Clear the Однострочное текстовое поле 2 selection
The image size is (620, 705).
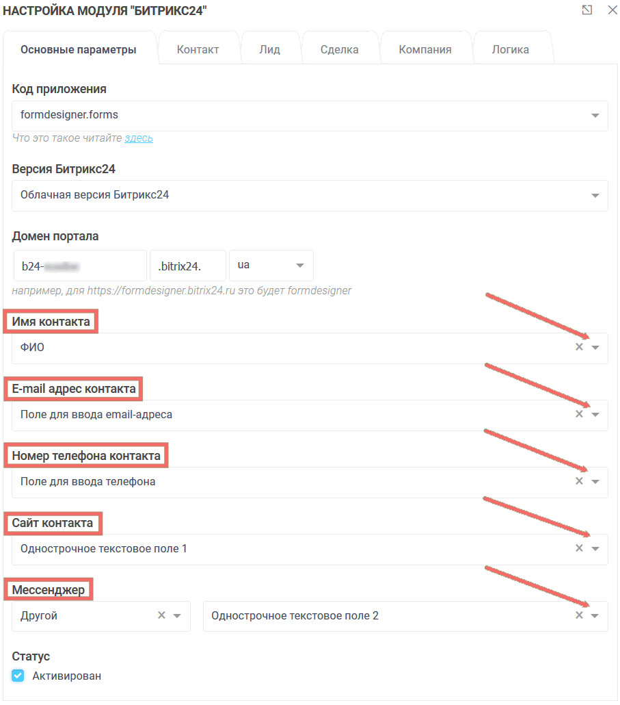coord(579,615)
